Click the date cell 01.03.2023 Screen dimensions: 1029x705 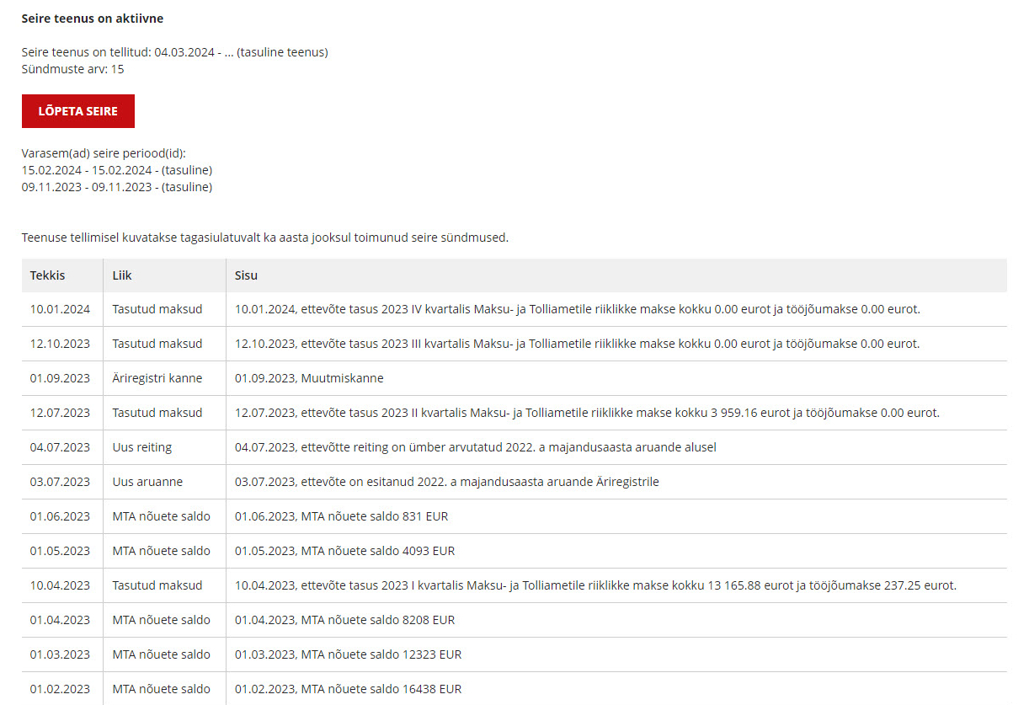60,654
